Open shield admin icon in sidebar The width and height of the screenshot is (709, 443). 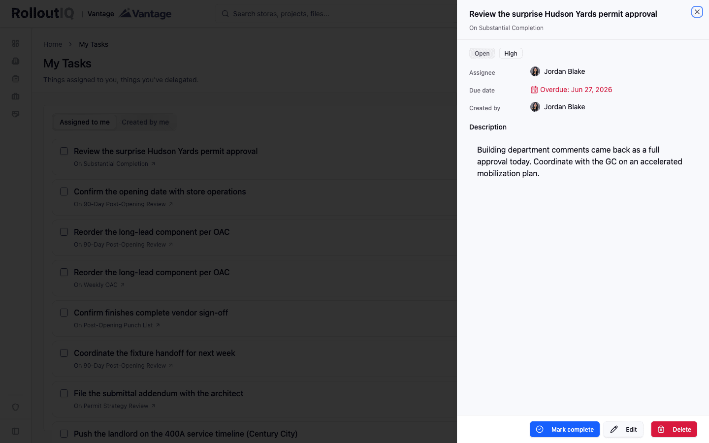tap(16, 407)
